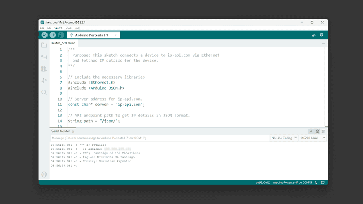Open the 115200 baud rate dropdown
The width and height of the screenshot is (363, 204).
tap(312, 138)
